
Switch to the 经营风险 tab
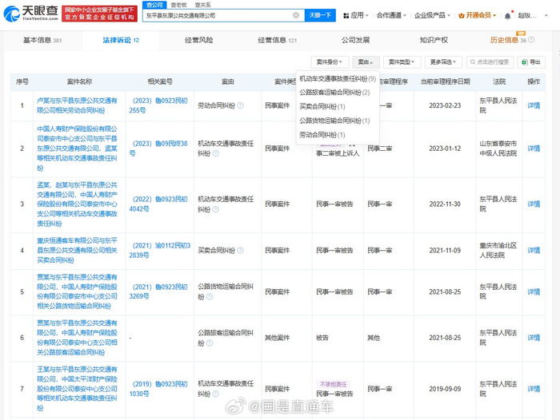click(x=198, y=40)
